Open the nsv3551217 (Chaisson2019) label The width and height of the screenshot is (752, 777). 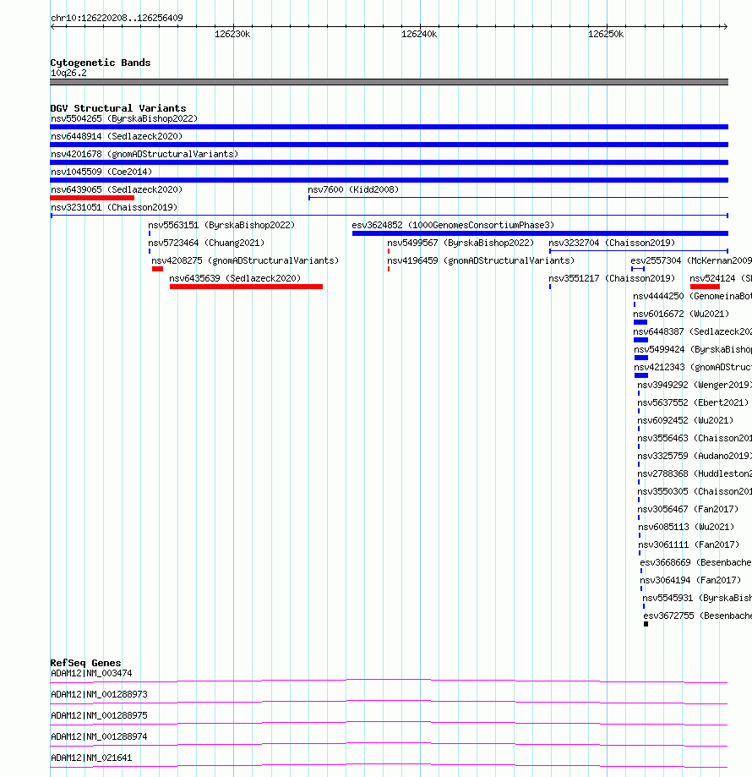coord(612,278)
